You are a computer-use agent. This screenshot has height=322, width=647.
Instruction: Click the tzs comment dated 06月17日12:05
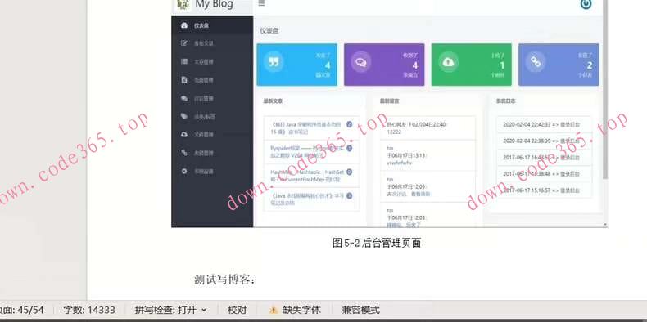(428, 186)
